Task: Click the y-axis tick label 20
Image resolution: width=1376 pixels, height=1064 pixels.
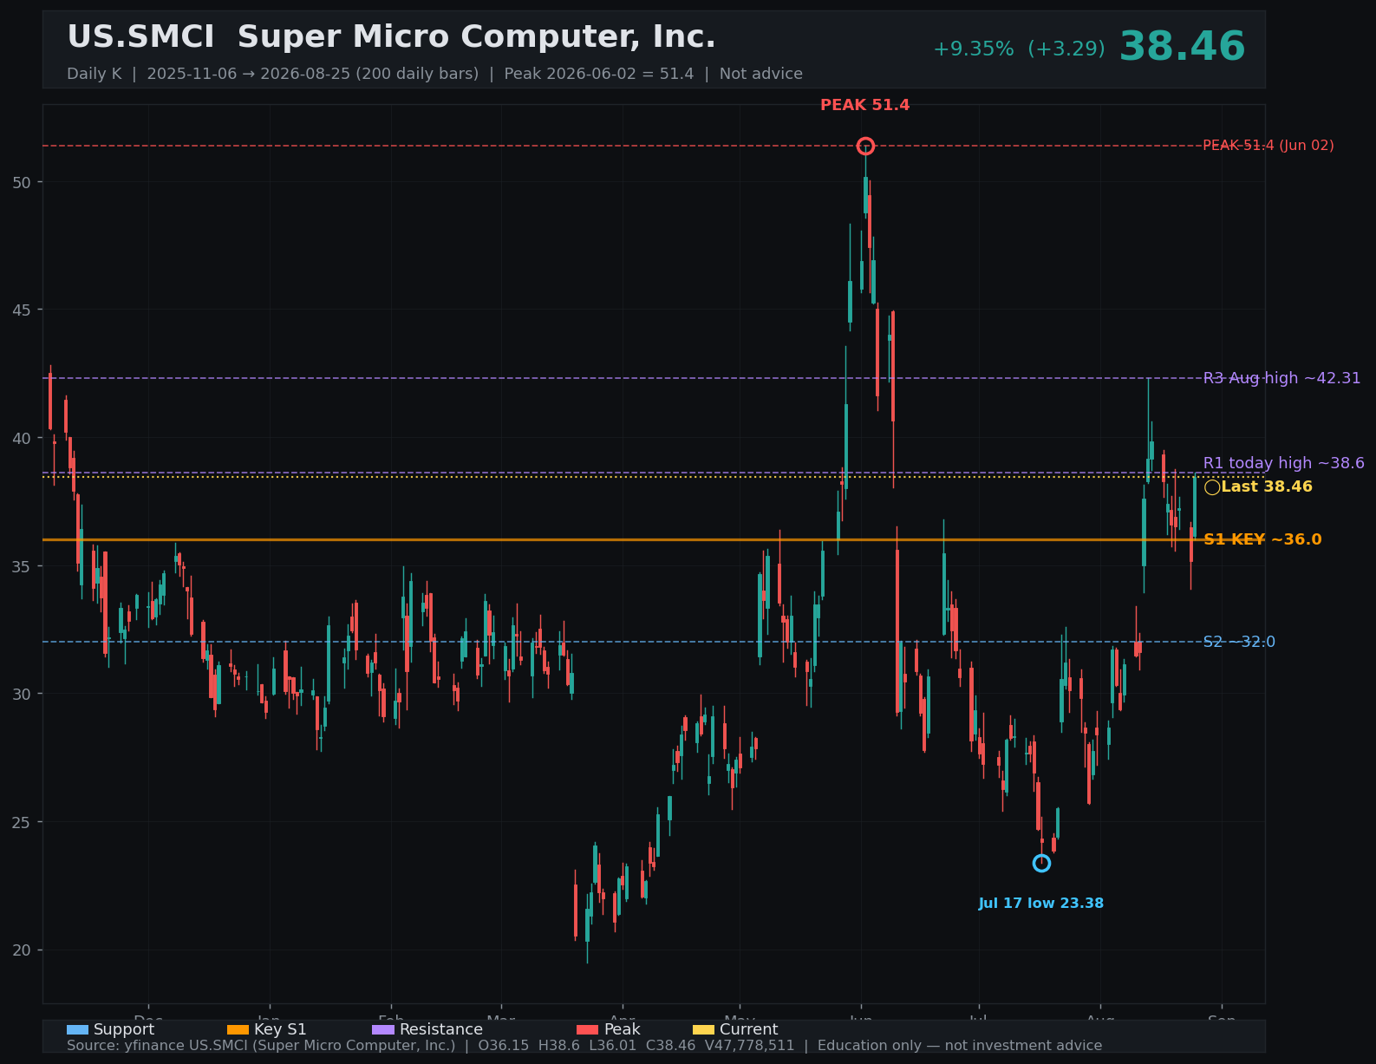Action: [22, 950]
